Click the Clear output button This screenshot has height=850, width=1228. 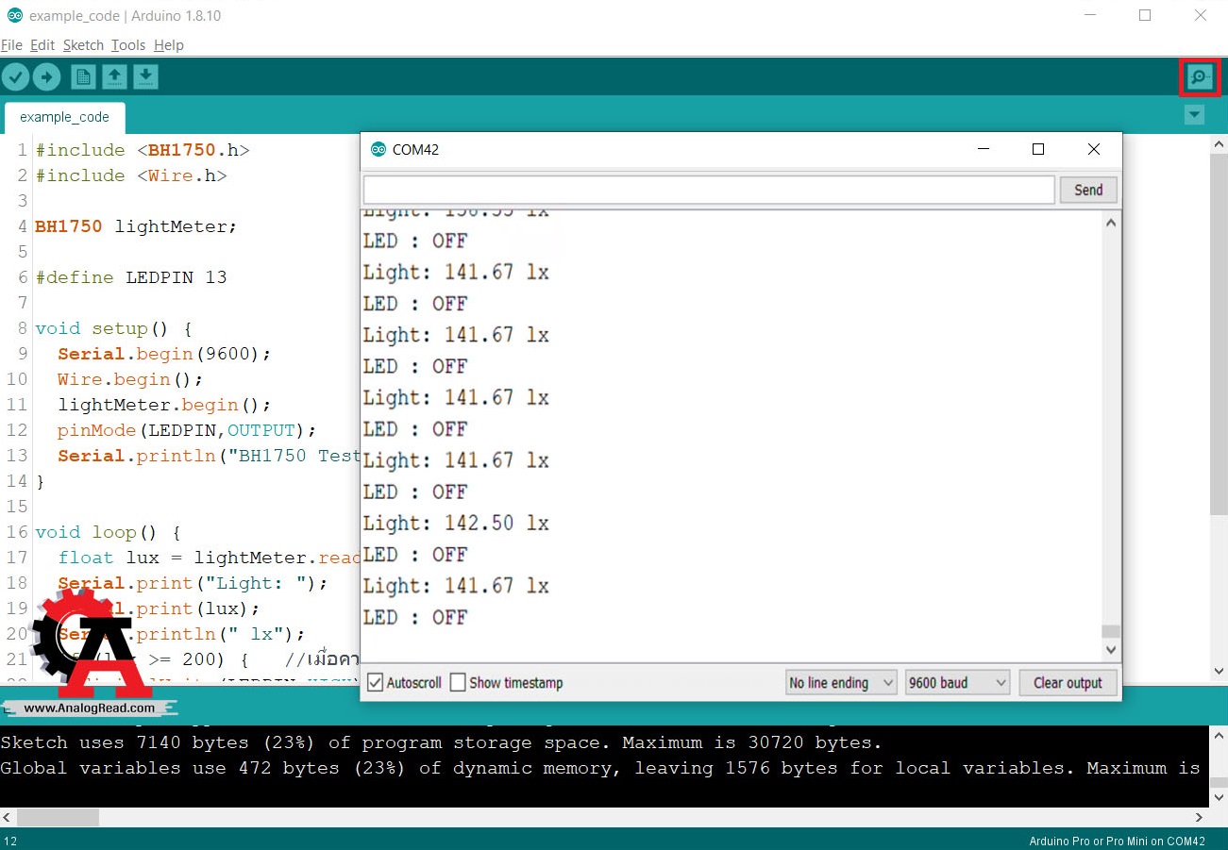coord(1068,683)
